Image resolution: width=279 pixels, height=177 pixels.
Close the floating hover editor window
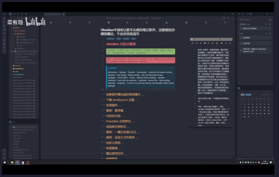coord(231,39)
